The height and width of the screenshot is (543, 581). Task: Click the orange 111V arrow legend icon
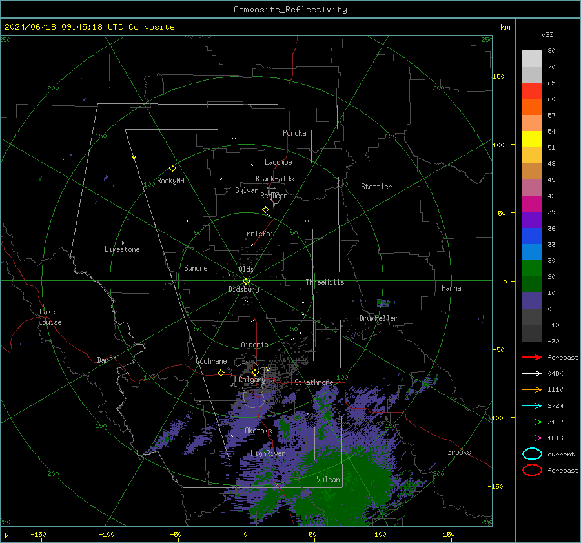tap(532, 389)
